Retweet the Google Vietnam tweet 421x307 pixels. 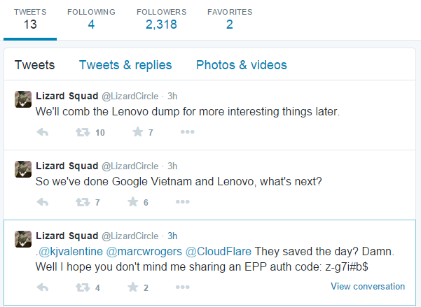(83, 202)
